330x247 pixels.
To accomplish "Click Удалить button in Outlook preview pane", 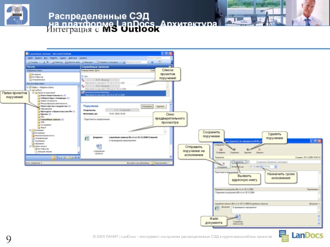I will [160, 107].
